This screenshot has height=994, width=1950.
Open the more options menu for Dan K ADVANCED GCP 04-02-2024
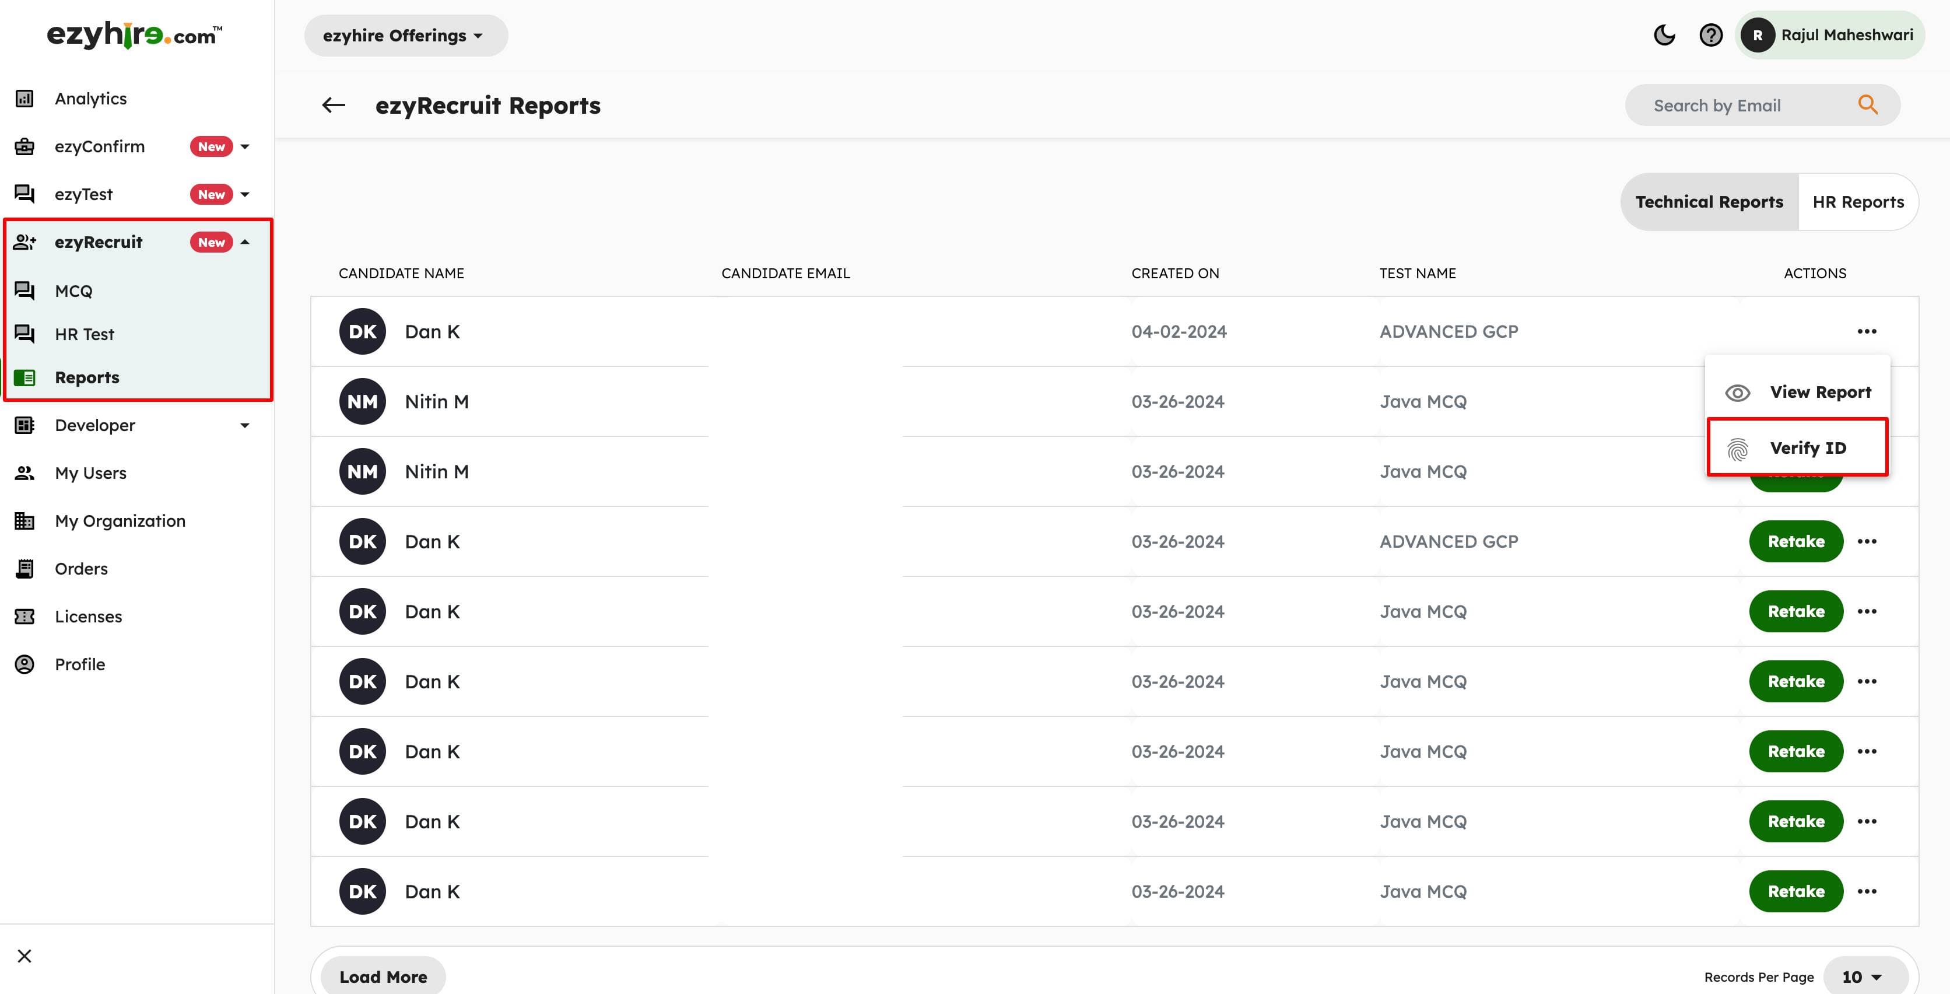pyautogui.click(x=1867, y=331)
